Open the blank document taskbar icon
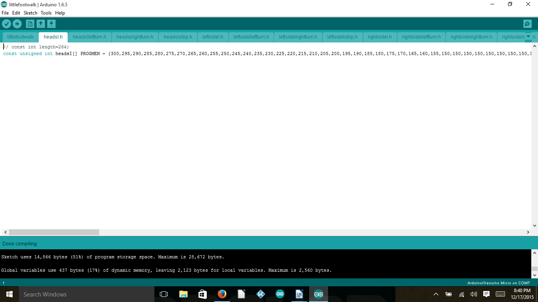538x302 pixels. coord(241,294)
